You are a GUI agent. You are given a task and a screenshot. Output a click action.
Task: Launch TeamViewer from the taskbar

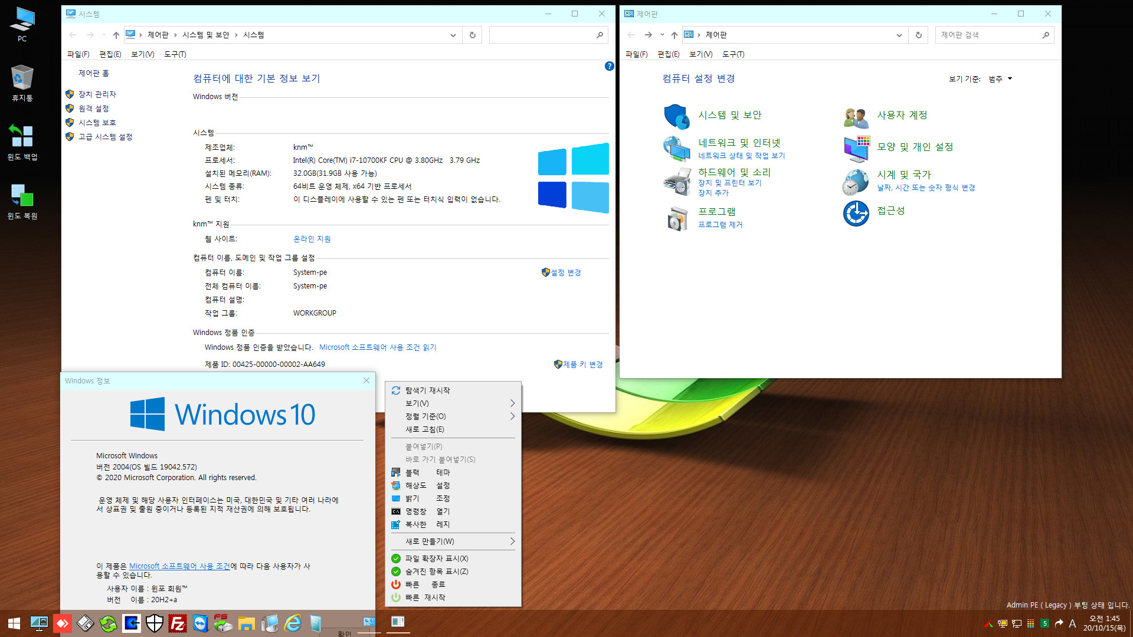point(201,623)
